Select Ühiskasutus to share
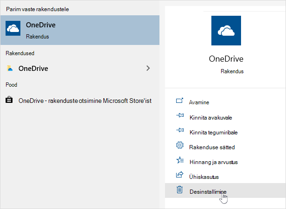The height and width of the screenshot is (209, 286). (225, 177)
